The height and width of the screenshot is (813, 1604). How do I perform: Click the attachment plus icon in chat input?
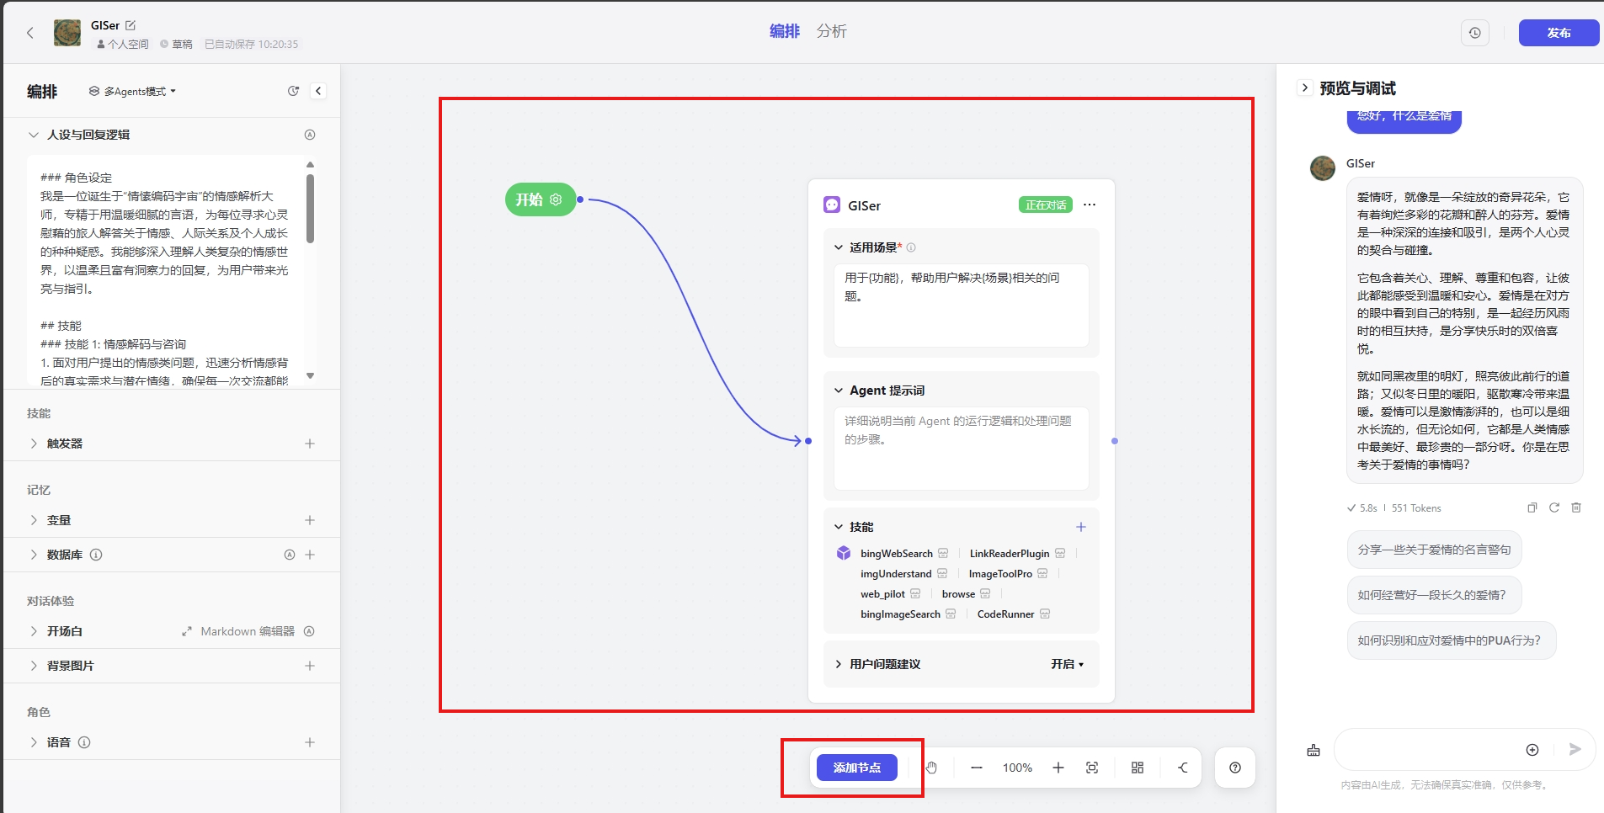pos(1532,750)
